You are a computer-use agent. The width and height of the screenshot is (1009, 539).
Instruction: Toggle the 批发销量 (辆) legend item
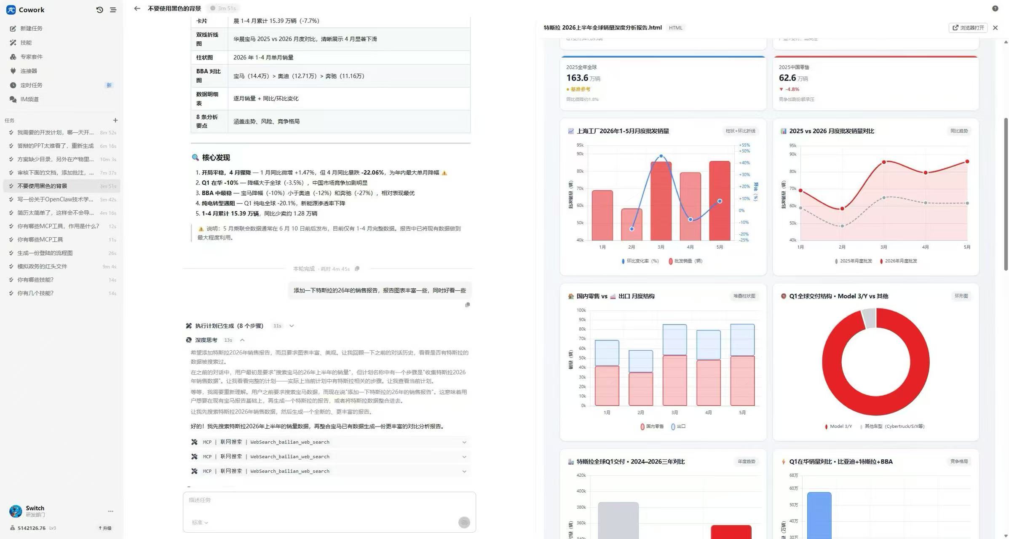point(685,261)
